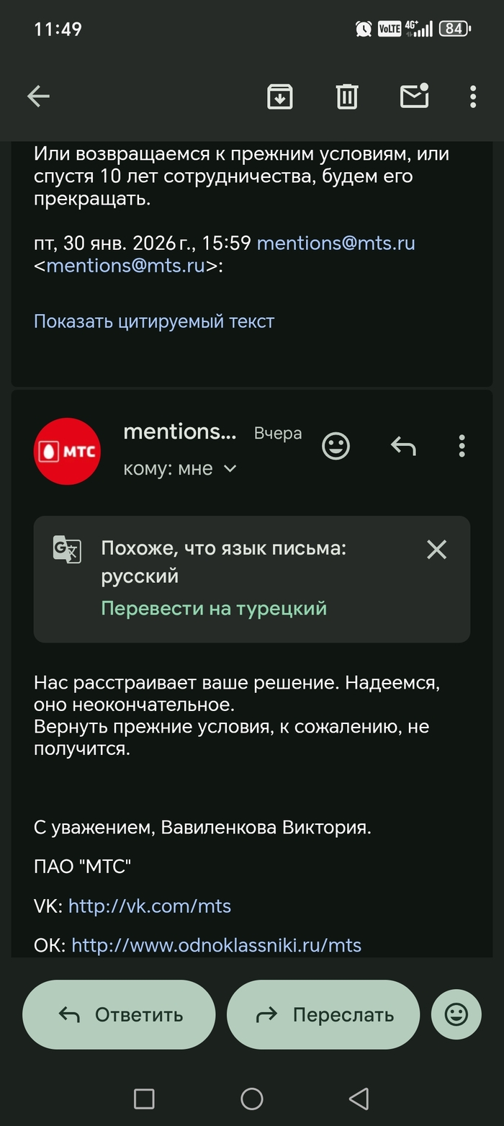Open the mentions@mts.ru email link

click(x=336, y=243)
